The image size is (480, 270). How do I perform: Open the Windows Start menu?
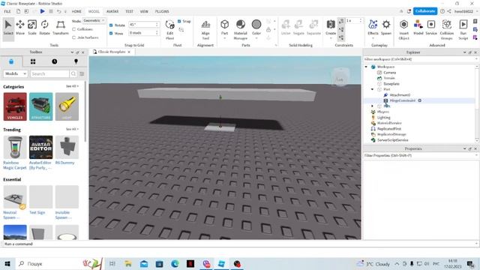coord(7,263)
